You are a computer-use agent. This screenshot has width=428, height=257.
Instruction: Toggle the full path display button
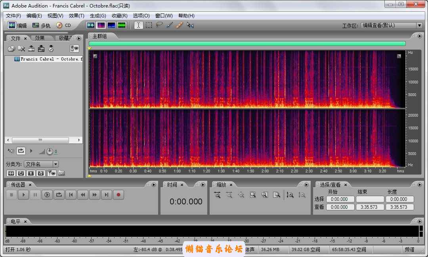[x=61, y=173]
